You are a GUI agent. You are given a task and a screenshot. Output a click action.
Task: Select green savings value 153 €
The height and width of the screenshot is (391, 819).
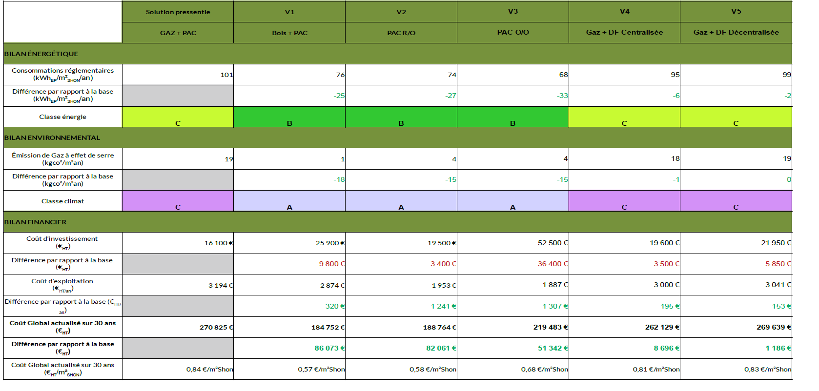[736, 306]
